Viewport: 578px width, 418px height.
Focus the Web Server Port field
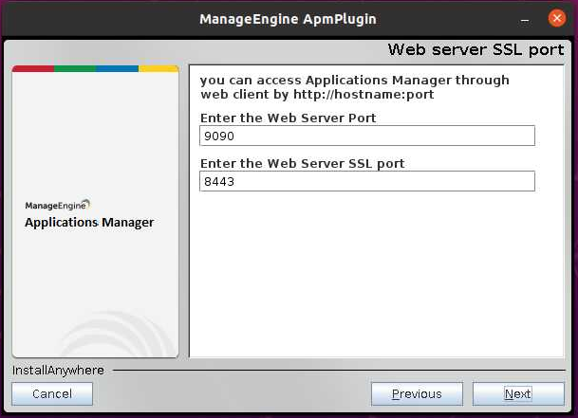[367, 136]
